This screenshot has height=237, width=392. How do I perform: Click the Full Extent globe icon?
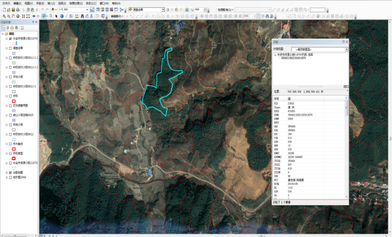pyautogui.click(x=18, y=16)
